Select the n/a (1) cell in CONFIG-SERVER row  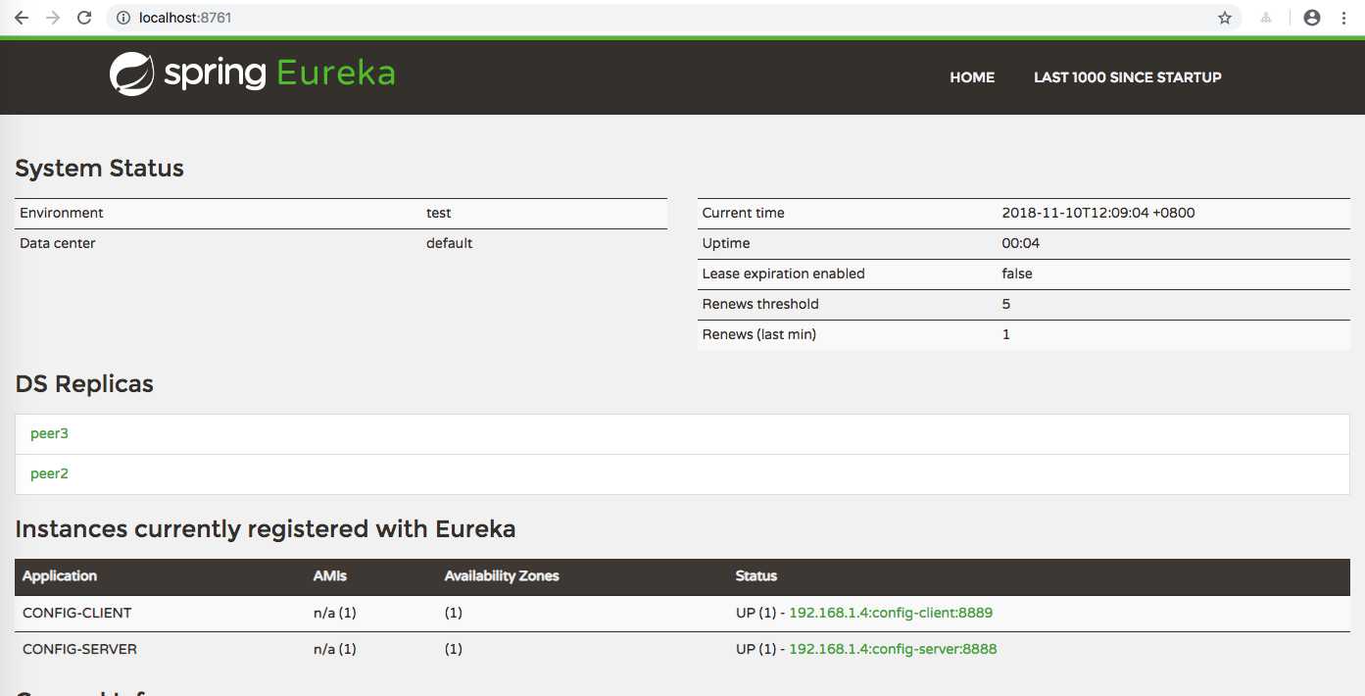point(335,649)
